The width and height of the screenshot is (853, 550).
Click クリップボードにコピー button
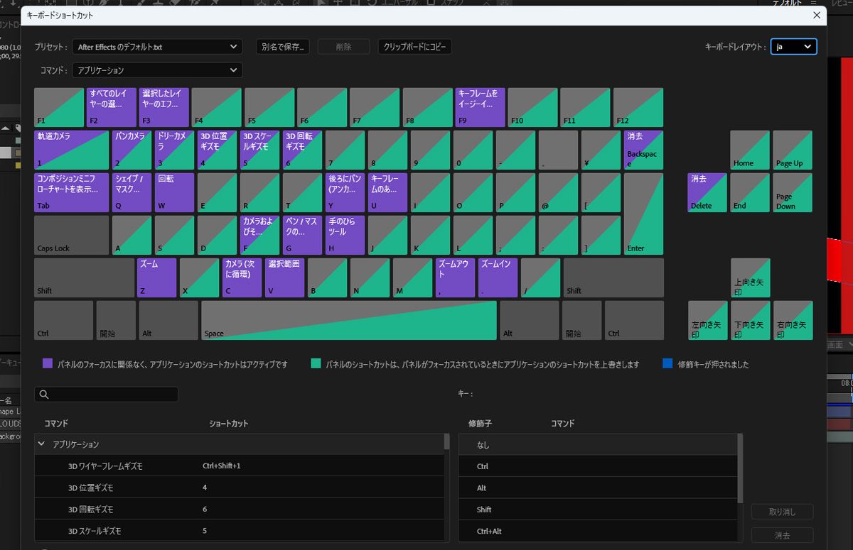tap(415, 47)
